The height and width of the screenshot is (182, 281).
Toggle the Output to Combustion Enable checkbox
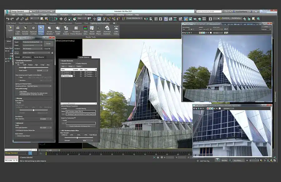coord(62,121)
